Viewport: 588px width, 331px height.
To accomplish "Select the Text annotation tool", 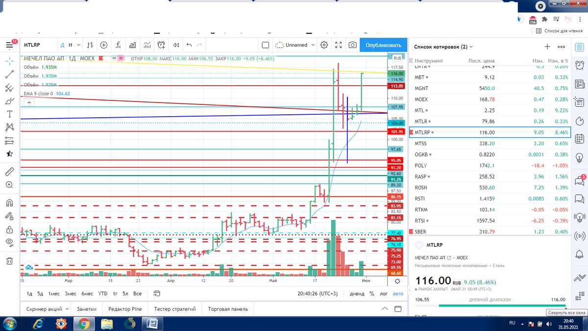I will point(9,114).
